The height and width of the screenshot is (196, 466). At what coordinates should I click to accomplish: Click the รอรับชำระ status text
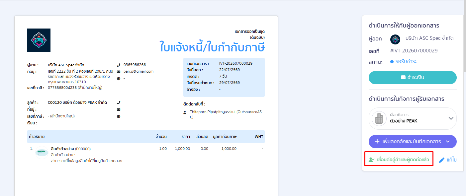pyautogui.click(x=406, y=61)
